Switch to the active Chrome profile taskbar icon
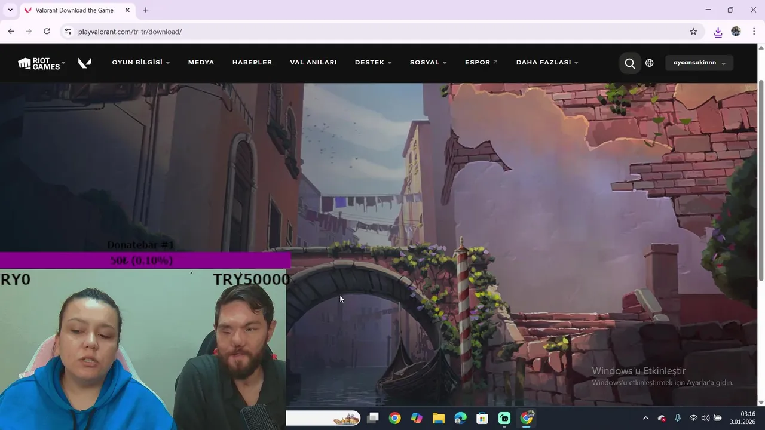765x430 pixels. coord(527,418)
